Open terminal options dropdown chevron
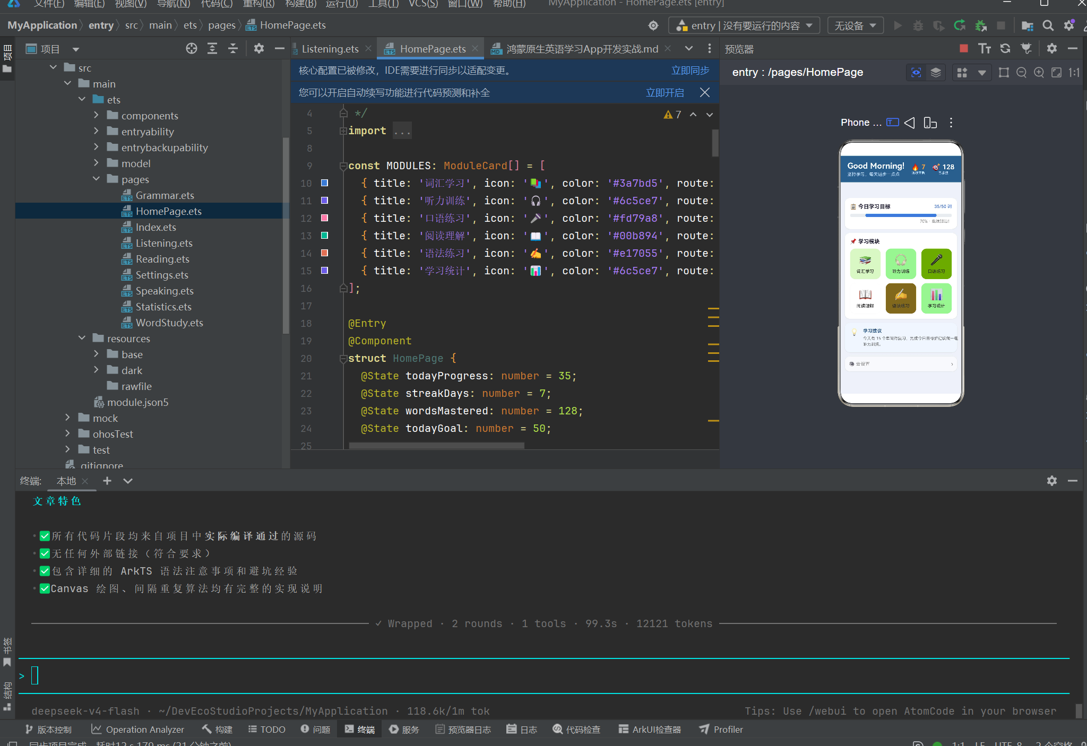This screenshot has width=1087, height=746. pos(128,481)
